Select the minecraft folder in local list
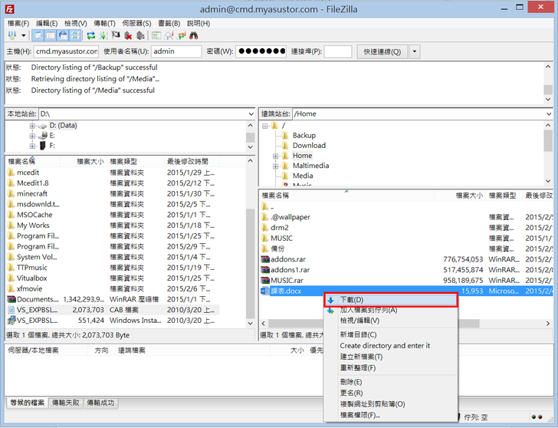 point(32,194)
